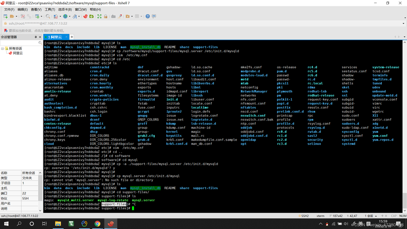Open the 编辑(E) menu
Viewport: 407px width, 229px height.
(22, 9)
